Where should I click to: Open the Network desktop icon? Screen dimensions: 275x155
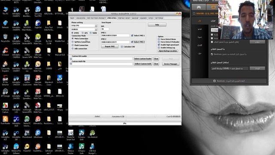coord(5,24)
